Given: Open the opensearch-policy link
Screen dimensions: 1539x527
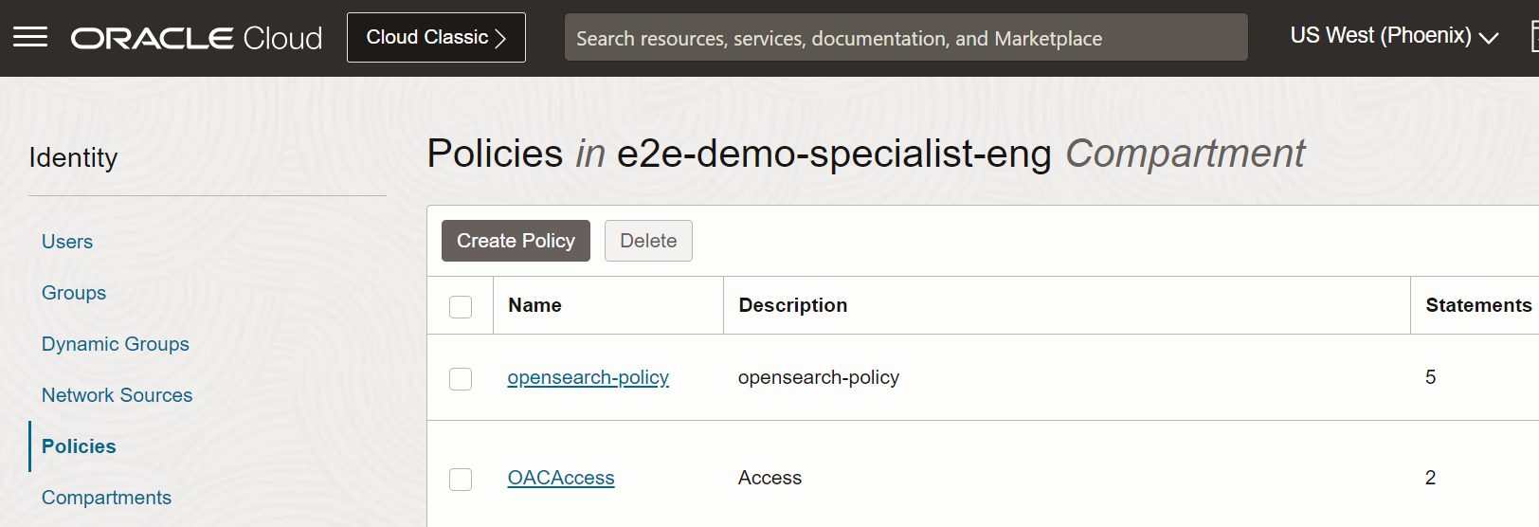Looking at the screenshot, I should [x=588, y=377].
